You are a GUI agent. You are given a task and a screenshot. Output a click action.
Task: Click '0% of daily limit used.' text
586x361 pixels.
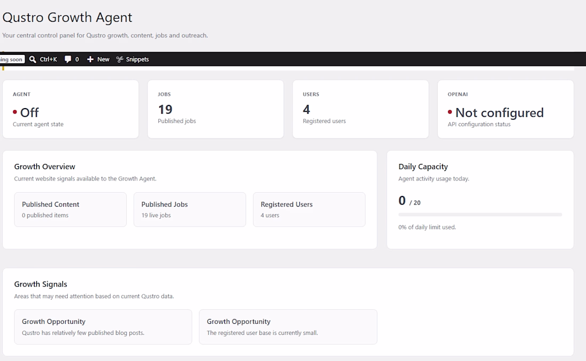pyautogui.click(x=427, y=227)
